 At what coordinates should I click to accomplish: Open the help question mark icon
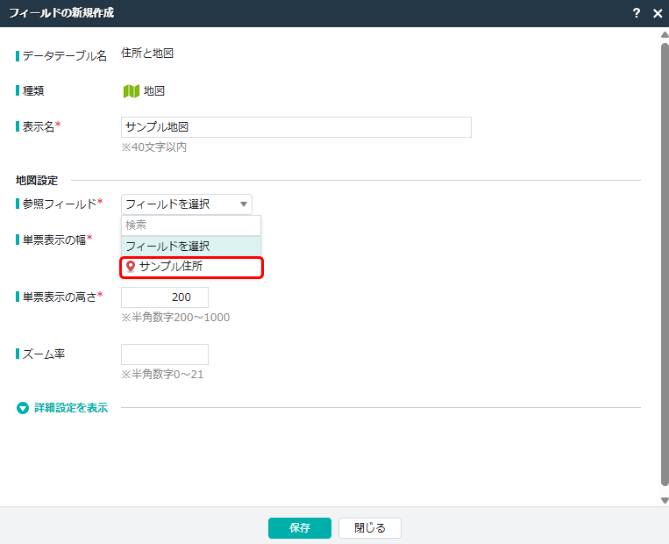click(637, 13)
